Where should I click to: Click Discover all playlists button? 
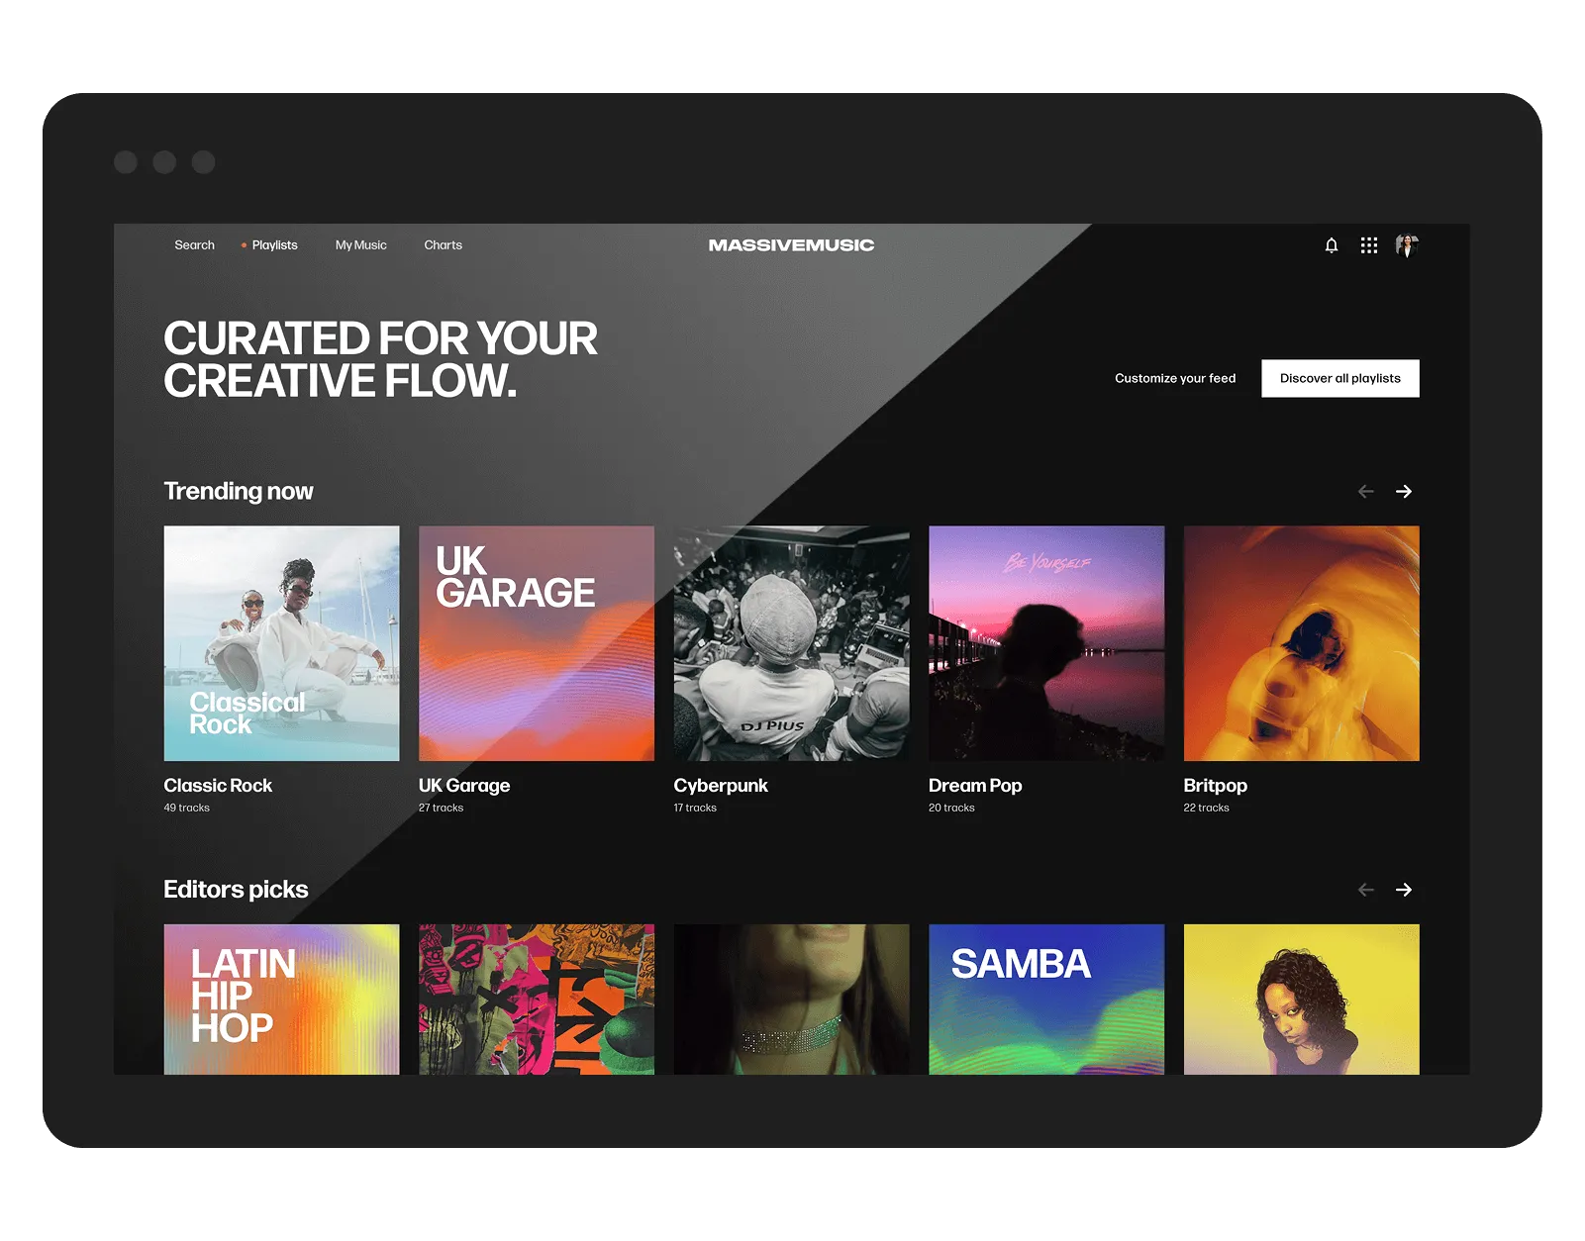pyautogui.click(x=1339, y=378)
